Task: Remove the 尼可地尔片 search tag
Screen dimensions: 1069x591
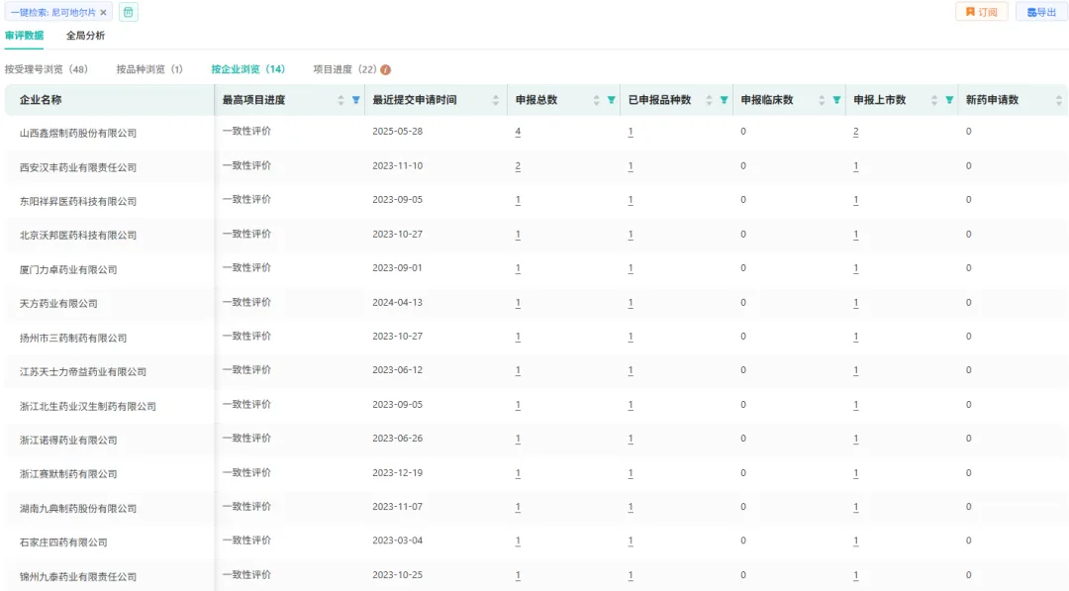Action: [x=104, y=13]
